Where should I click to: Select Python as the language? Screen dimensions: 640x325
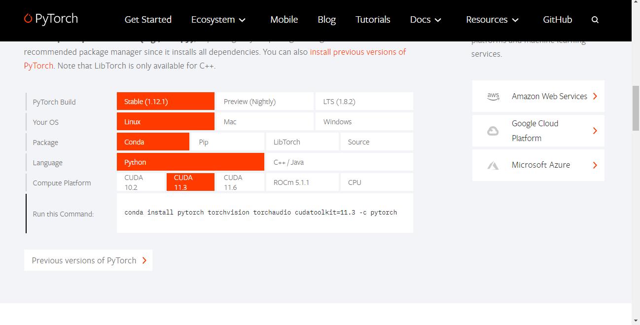pyautogui.click(x=190, y=162)
